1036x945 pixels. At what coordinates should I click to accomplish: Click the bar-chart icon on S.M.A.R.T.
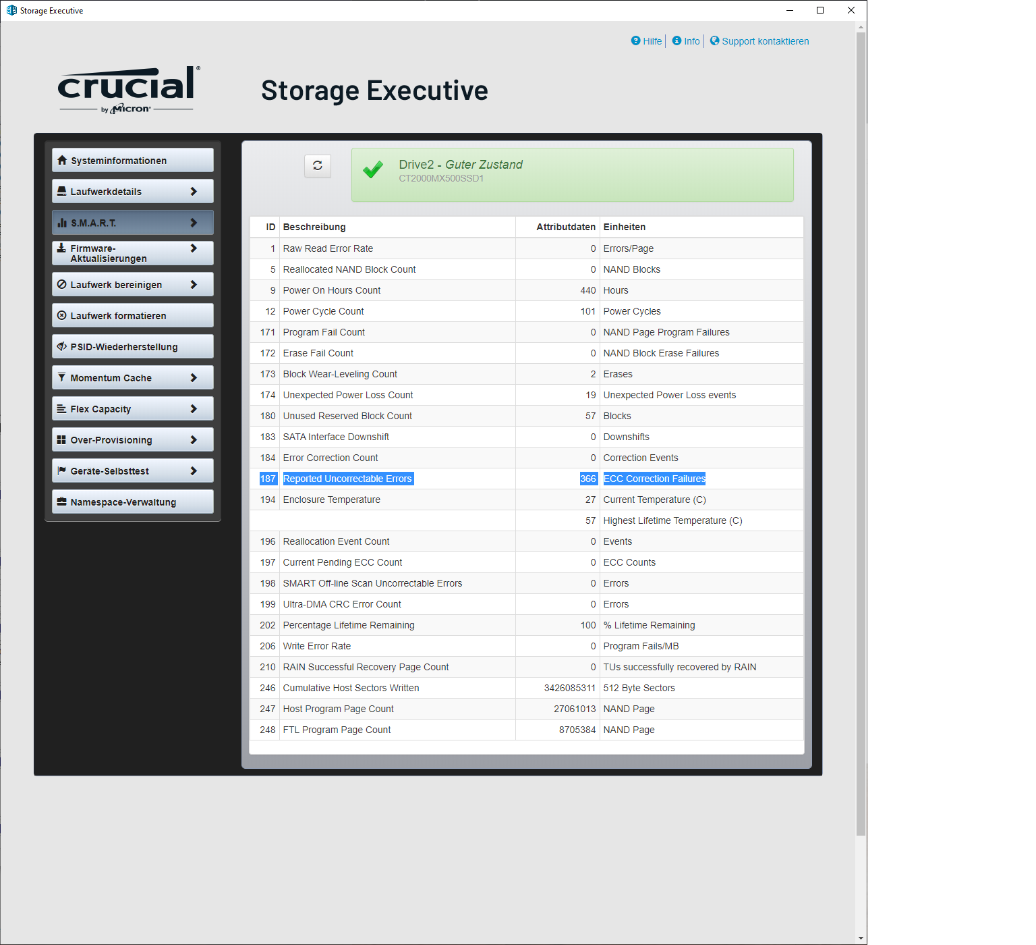[63, 222]
